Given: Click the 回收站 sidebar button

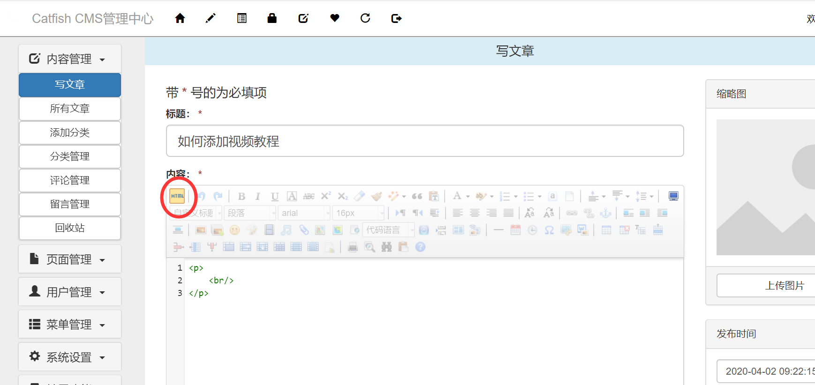Looking at the screenshot, I should (70, 228).
